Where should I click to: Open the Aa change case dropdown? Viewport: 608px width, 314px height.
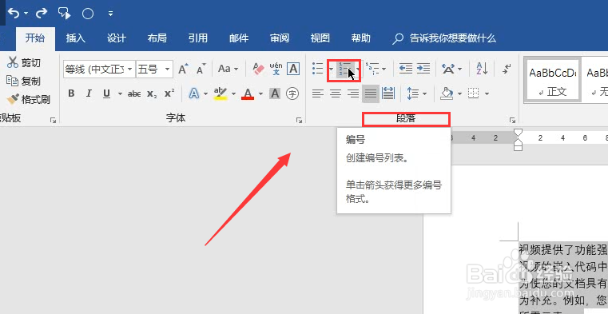(x=228, y=69)
